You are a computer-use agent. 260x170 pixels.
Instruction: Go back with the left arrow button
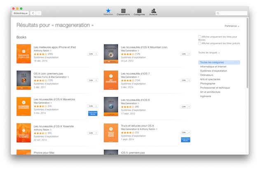point(33,13)
